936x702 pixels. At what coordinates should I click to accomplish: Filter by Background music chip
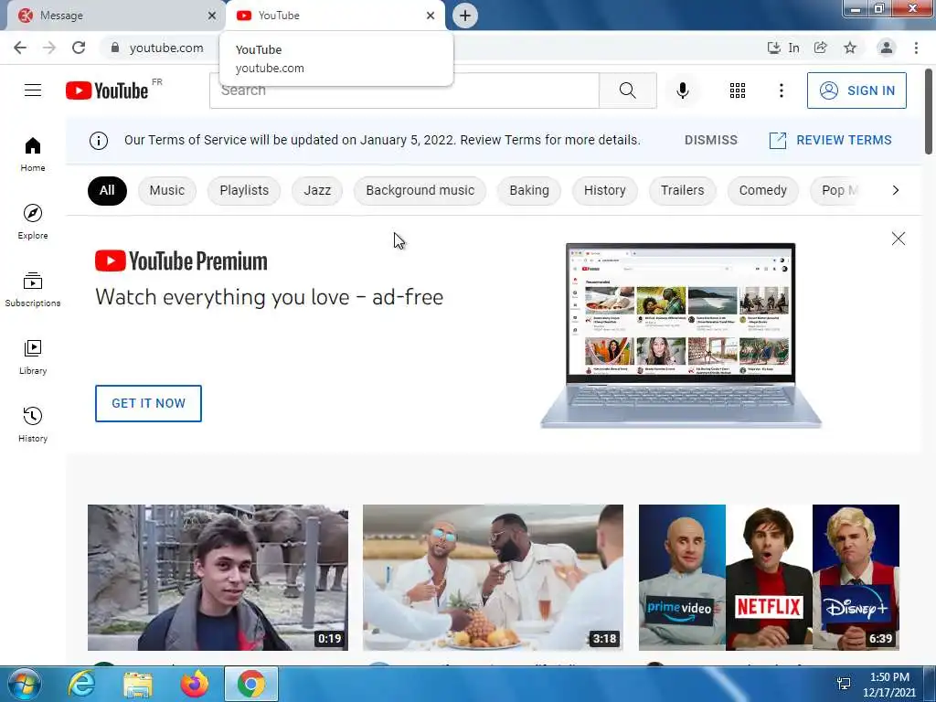click(x=420, y=190)
